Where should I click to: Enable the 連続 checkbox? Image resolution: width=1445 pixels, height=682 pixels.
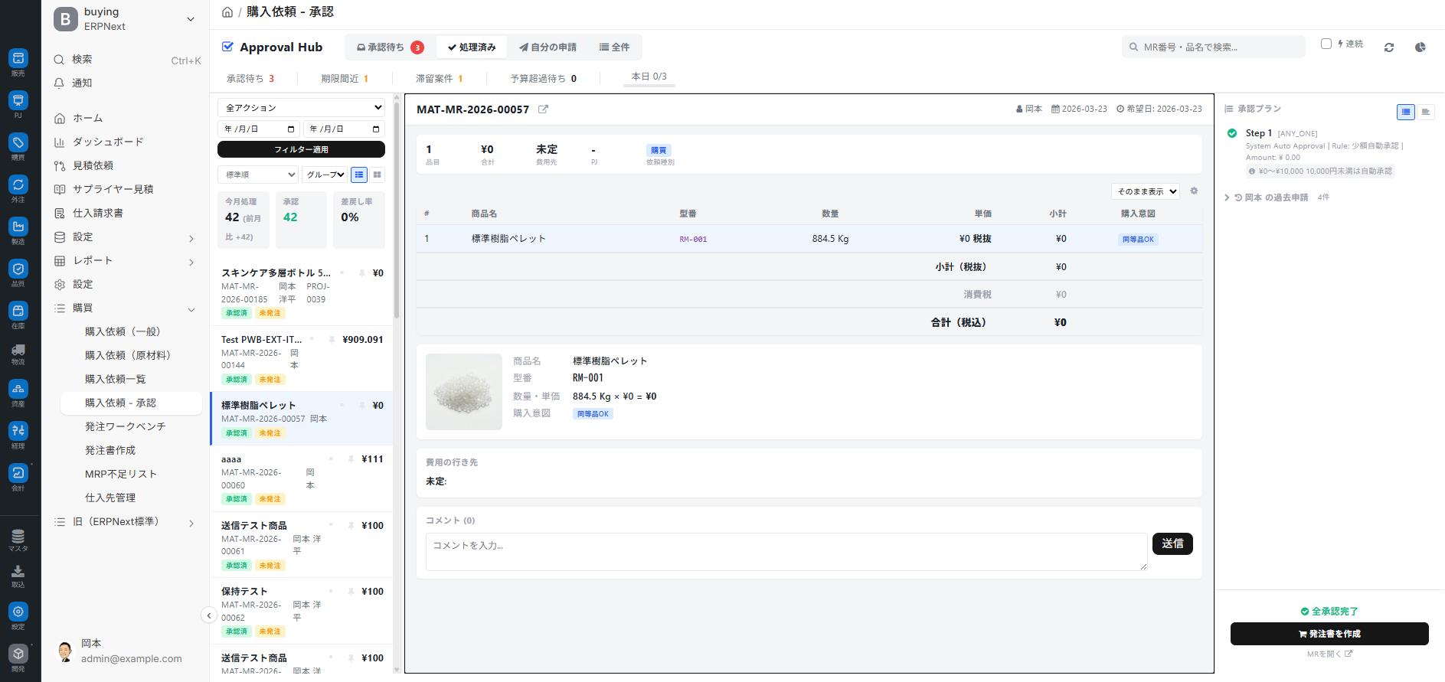tap(1326, 44)
